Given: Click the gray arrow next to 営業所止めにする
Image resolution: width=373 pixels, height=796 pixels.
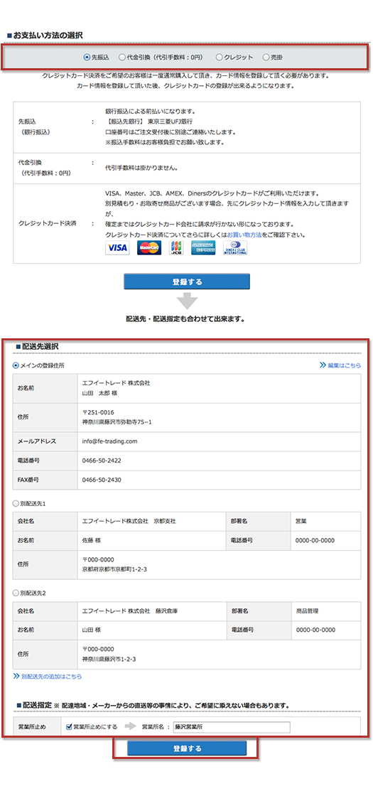Looking at the screenshot, I should tap(131, 726).
